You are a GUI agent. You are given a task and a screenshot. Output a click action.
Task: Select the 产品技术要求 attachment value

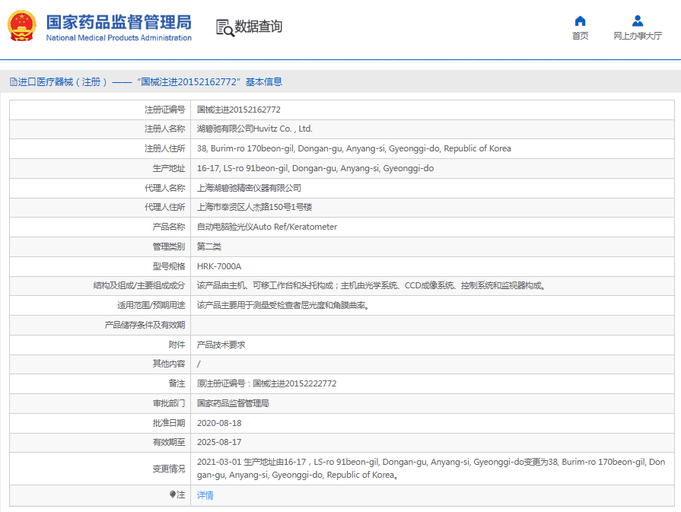pos(221,345)
